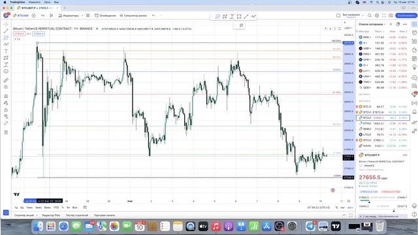This screenshot has width=418, height=235.
Task: Select the 1Д date range
Action: [x=16, y=208]
